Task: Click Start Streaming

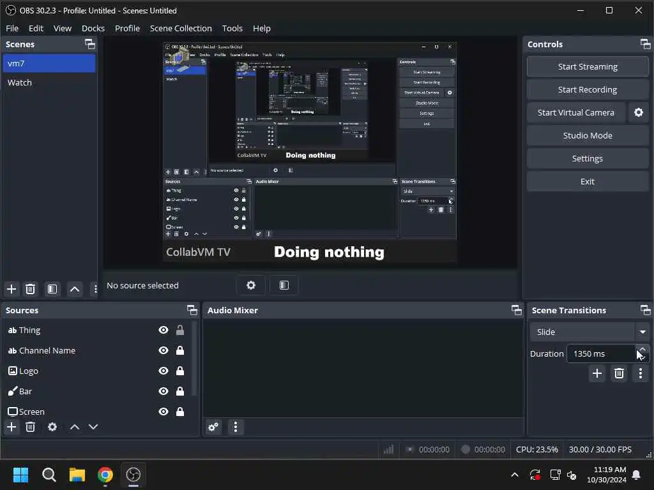Action: pyautogui.click(x=588, y=66)
